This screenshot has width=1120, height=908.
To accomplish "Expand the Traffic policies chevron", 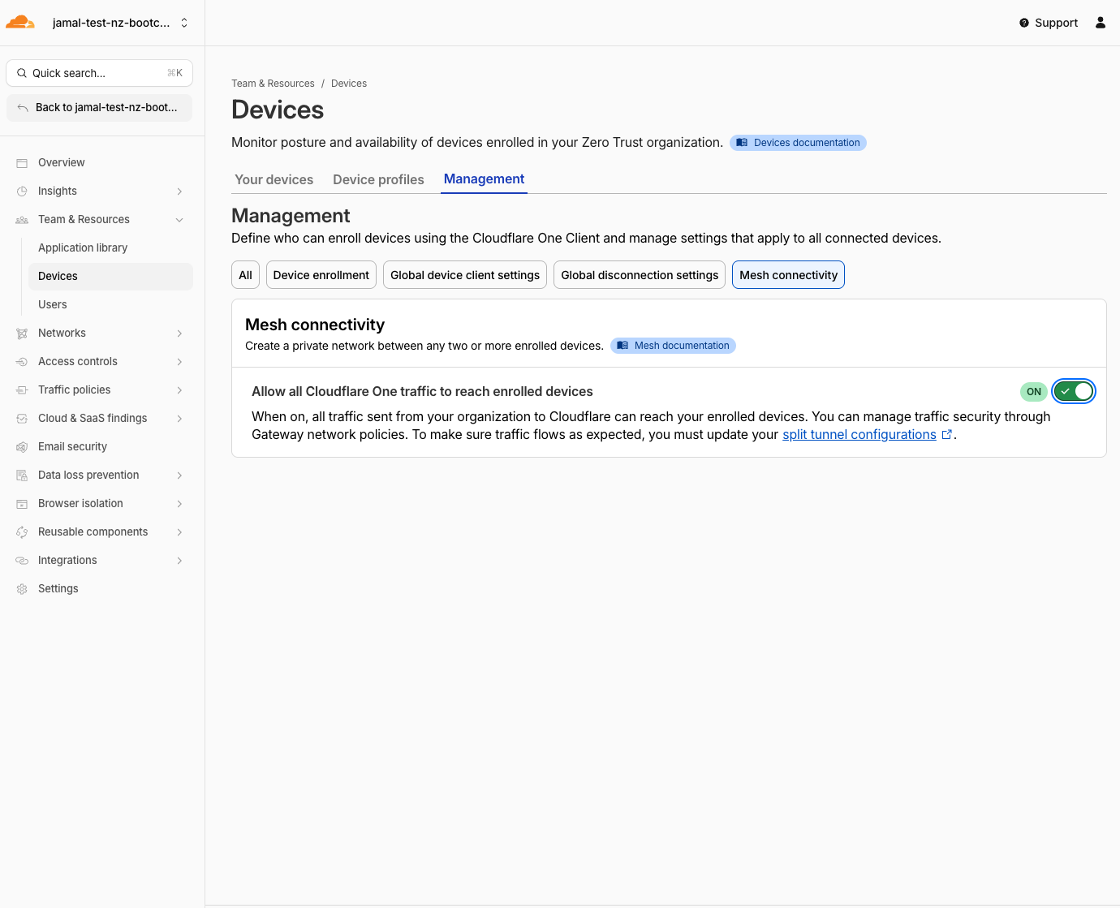I will (179, 390).
